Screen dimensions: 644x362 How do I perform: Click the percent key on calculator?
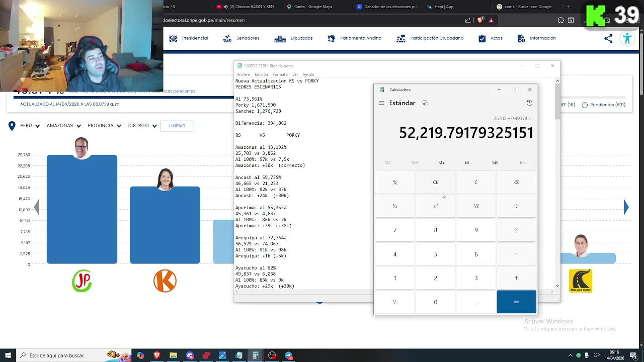pos(395,183)
